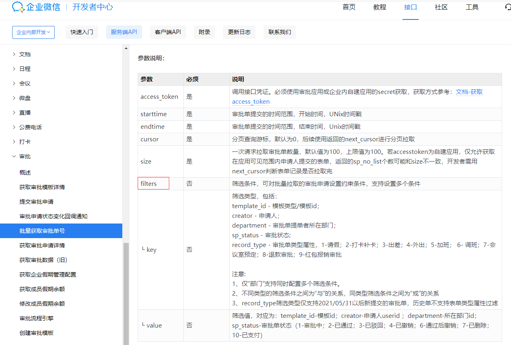This screenshot has height=345, width=511.
Task: Click the circular icon at top right
Action: click(x=507, y=7)
